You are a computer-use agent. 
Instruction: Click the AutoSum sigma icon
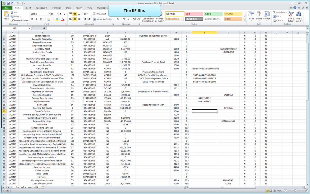(x=274, y=12)
